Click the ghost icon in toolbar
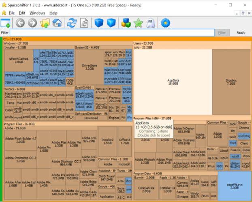 [x=151, y=23]
